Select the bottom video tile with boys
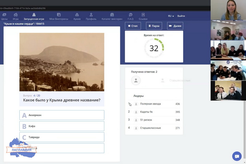 tap(228, 90)
